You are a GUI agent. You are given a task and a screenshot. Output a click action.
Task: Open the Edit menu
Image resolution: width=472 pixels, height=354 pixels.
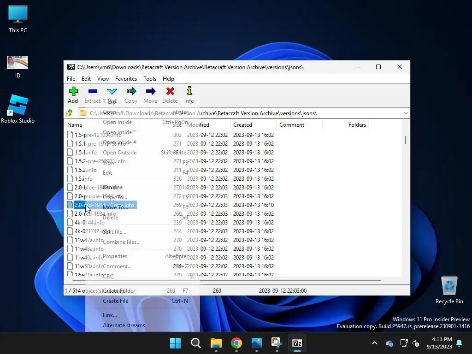[x=86, y=78]
